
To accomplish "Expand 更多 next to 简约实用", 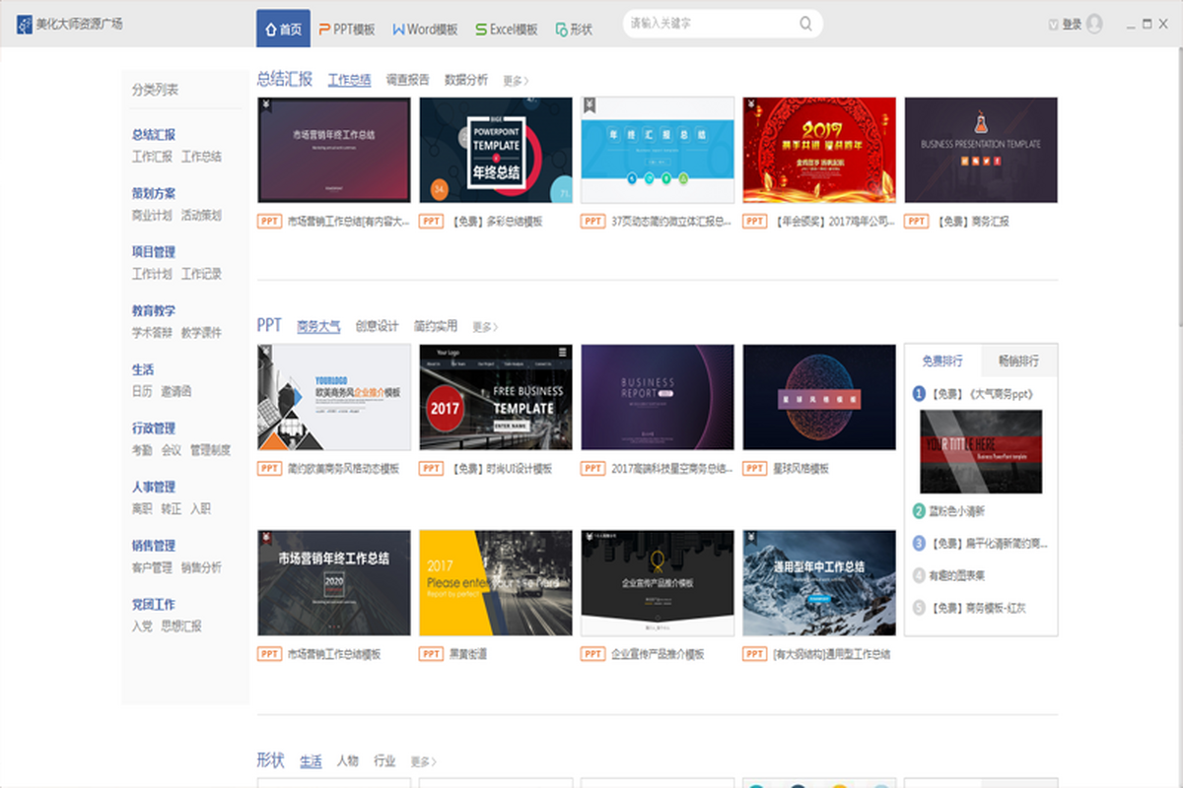I will [x=485, y=327].
